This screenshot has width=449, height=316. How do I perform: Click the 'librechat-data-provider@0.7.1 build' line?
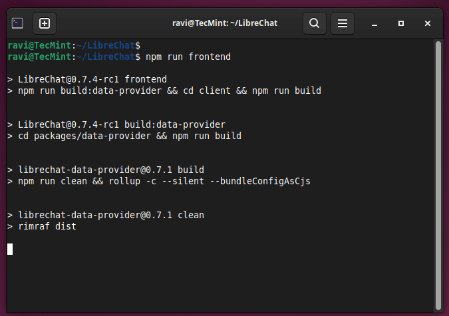click(106, 170)
